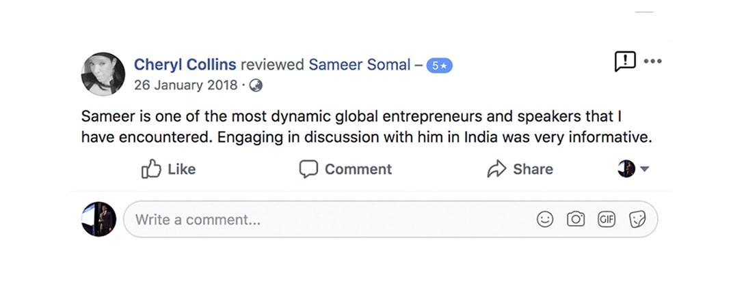Like Cheryl Collins' review
Viewport: 744px width, 292px height.
pyautogui.click(x=169, y=169)
